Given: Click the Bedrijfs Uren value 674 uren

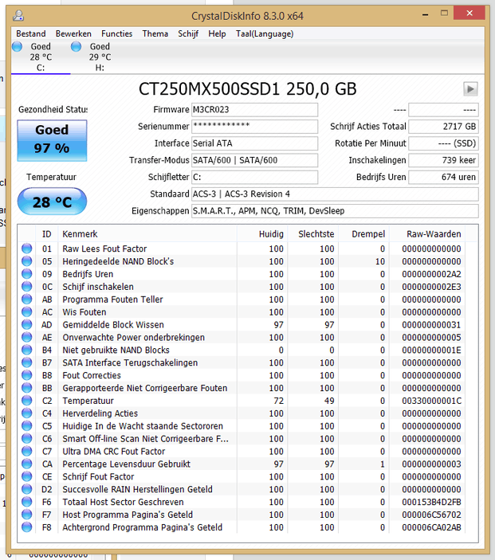Looking at the screenshot, I should click(x=443, y=177).
